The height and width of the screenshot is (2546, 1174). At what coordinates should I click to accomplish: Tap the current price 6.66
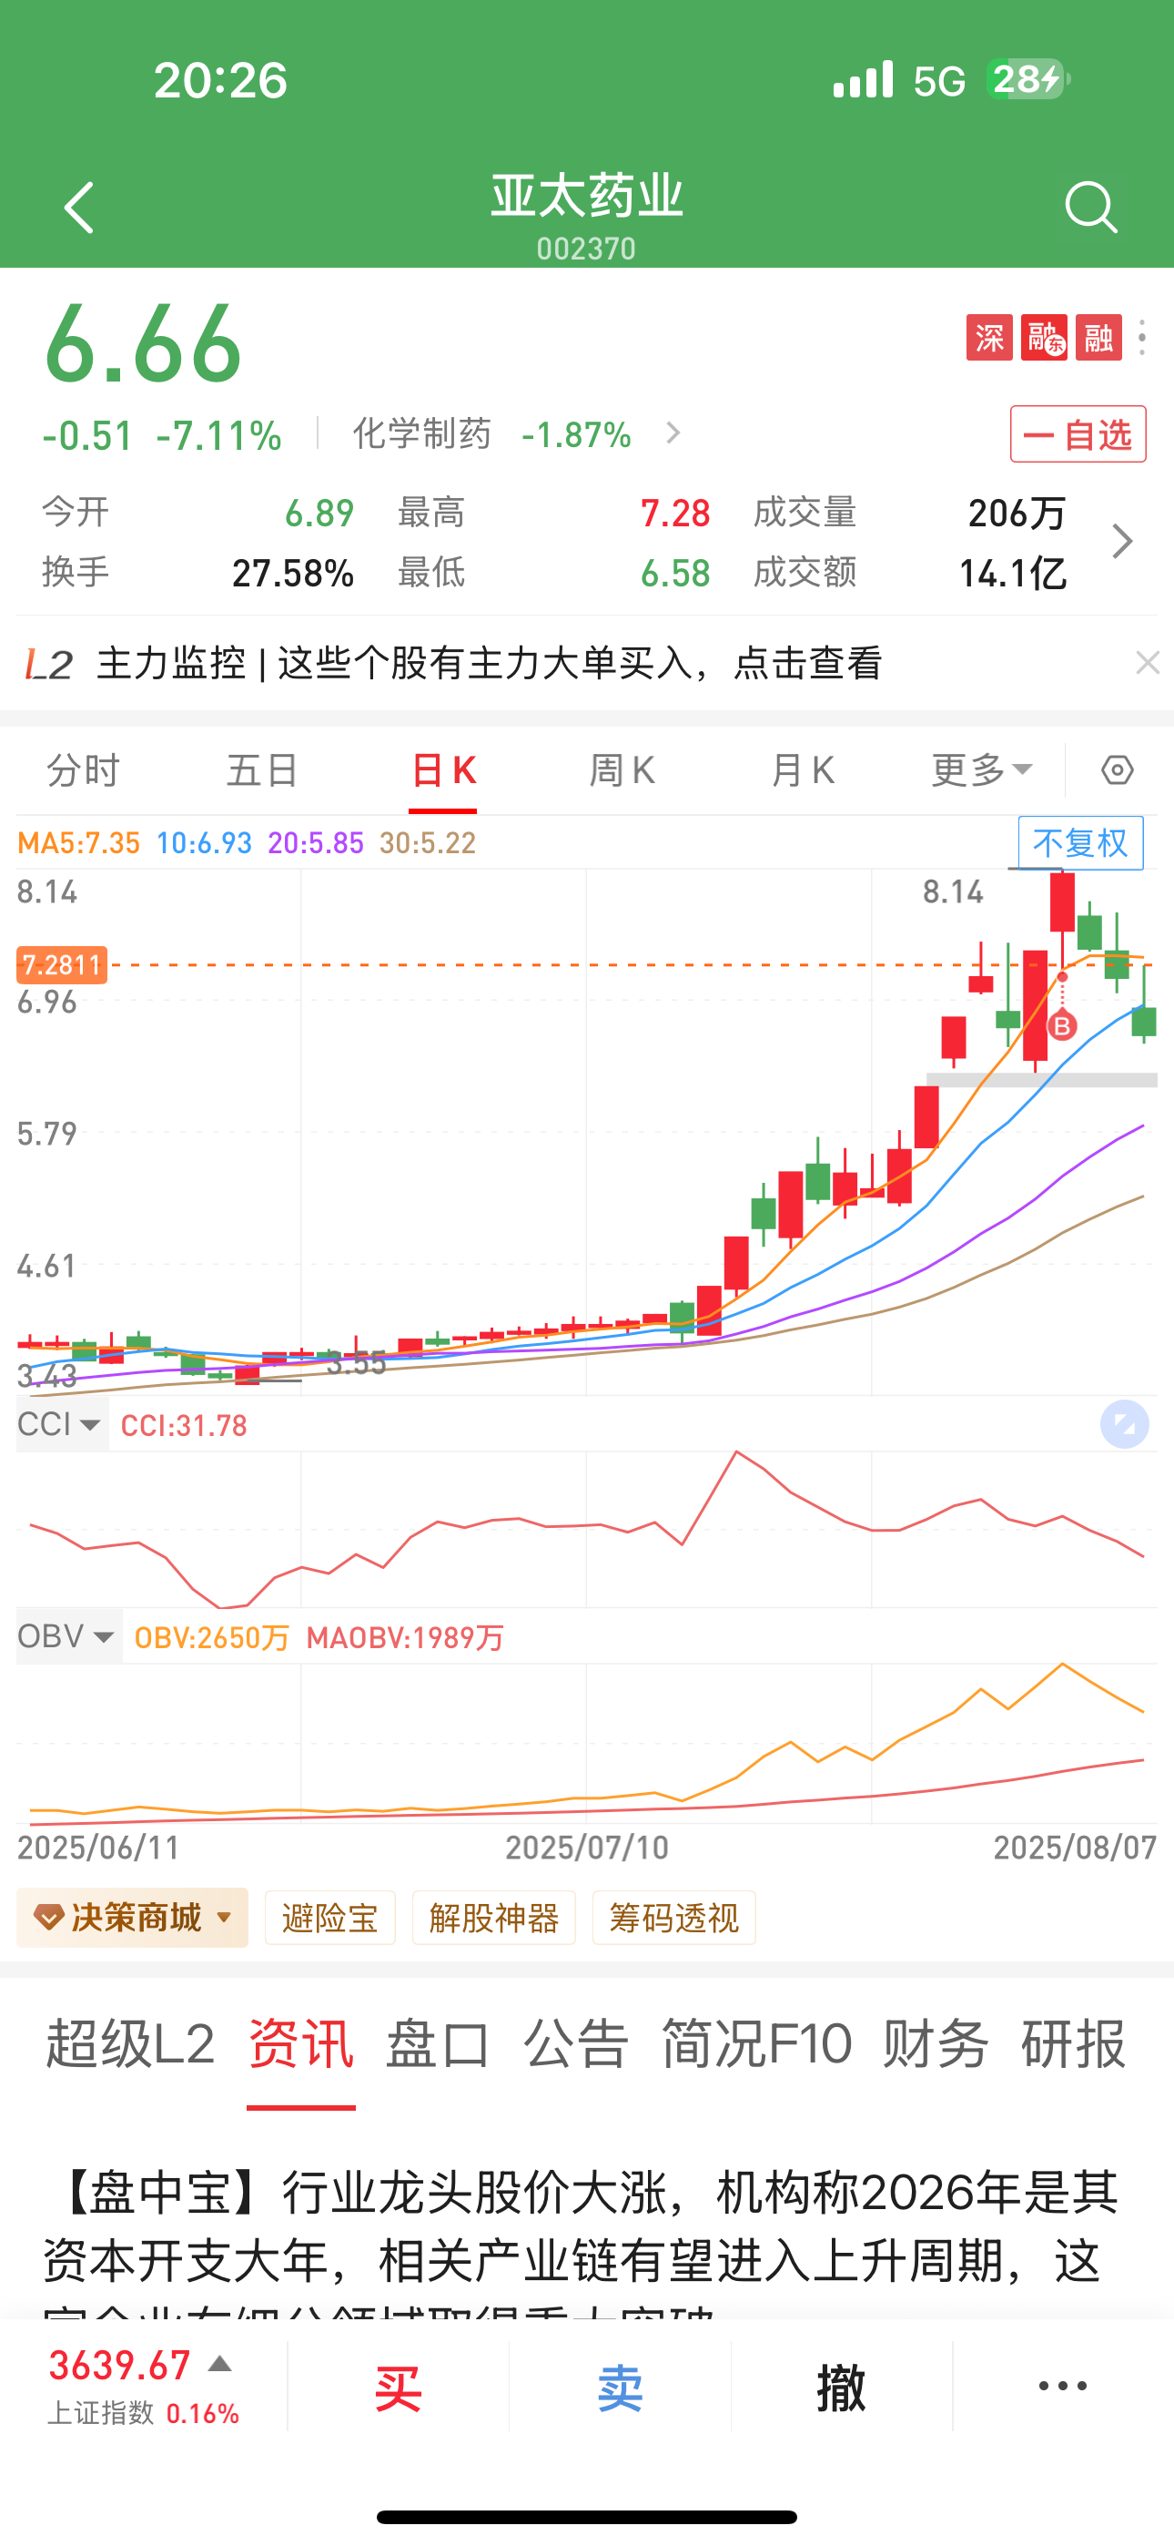click(143, 344)
